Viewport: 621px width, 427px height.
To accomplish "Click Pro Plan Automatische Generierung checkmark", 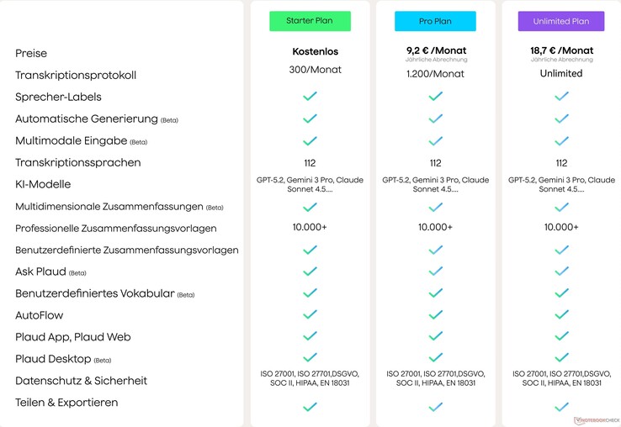I will pos(435,119).
